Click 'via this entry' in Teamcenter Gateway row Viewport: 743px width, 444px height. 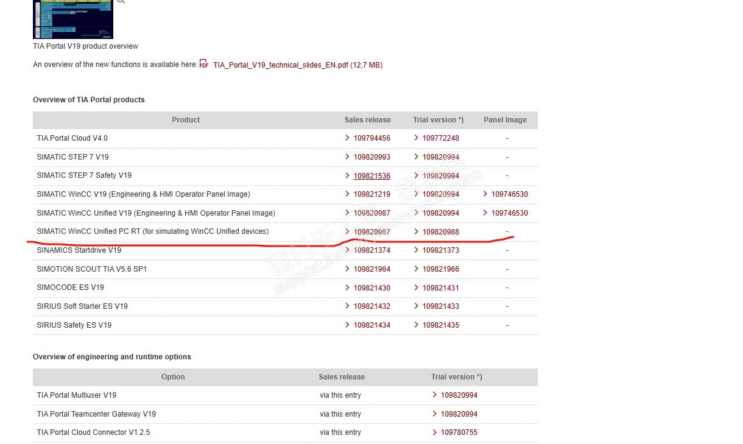[x=340, y=414]
